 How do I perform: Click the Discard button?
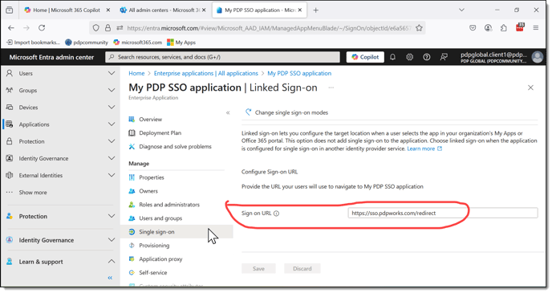[x=302, y=269]
